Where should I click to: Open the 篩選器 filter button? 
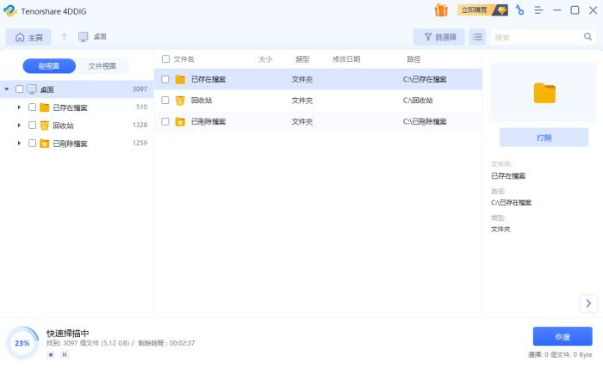pos(438,37)
